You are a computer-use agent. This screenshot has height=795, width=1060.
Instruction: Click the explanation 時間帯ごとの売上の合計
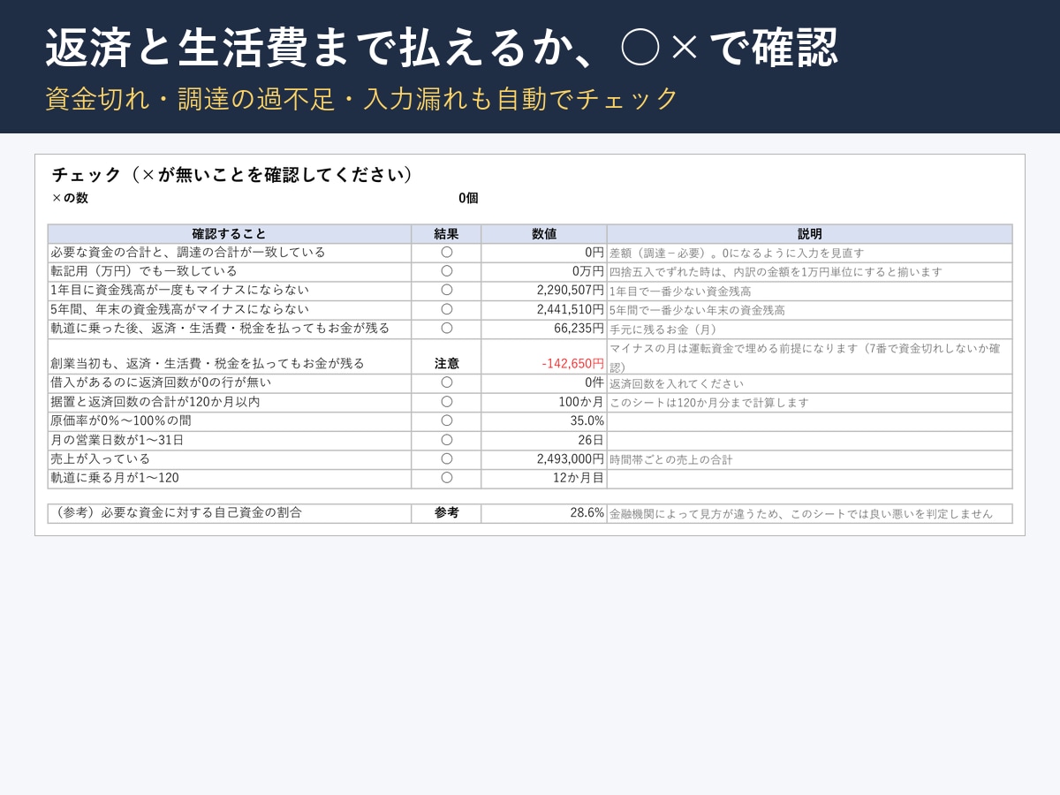[x=671, y=460]
